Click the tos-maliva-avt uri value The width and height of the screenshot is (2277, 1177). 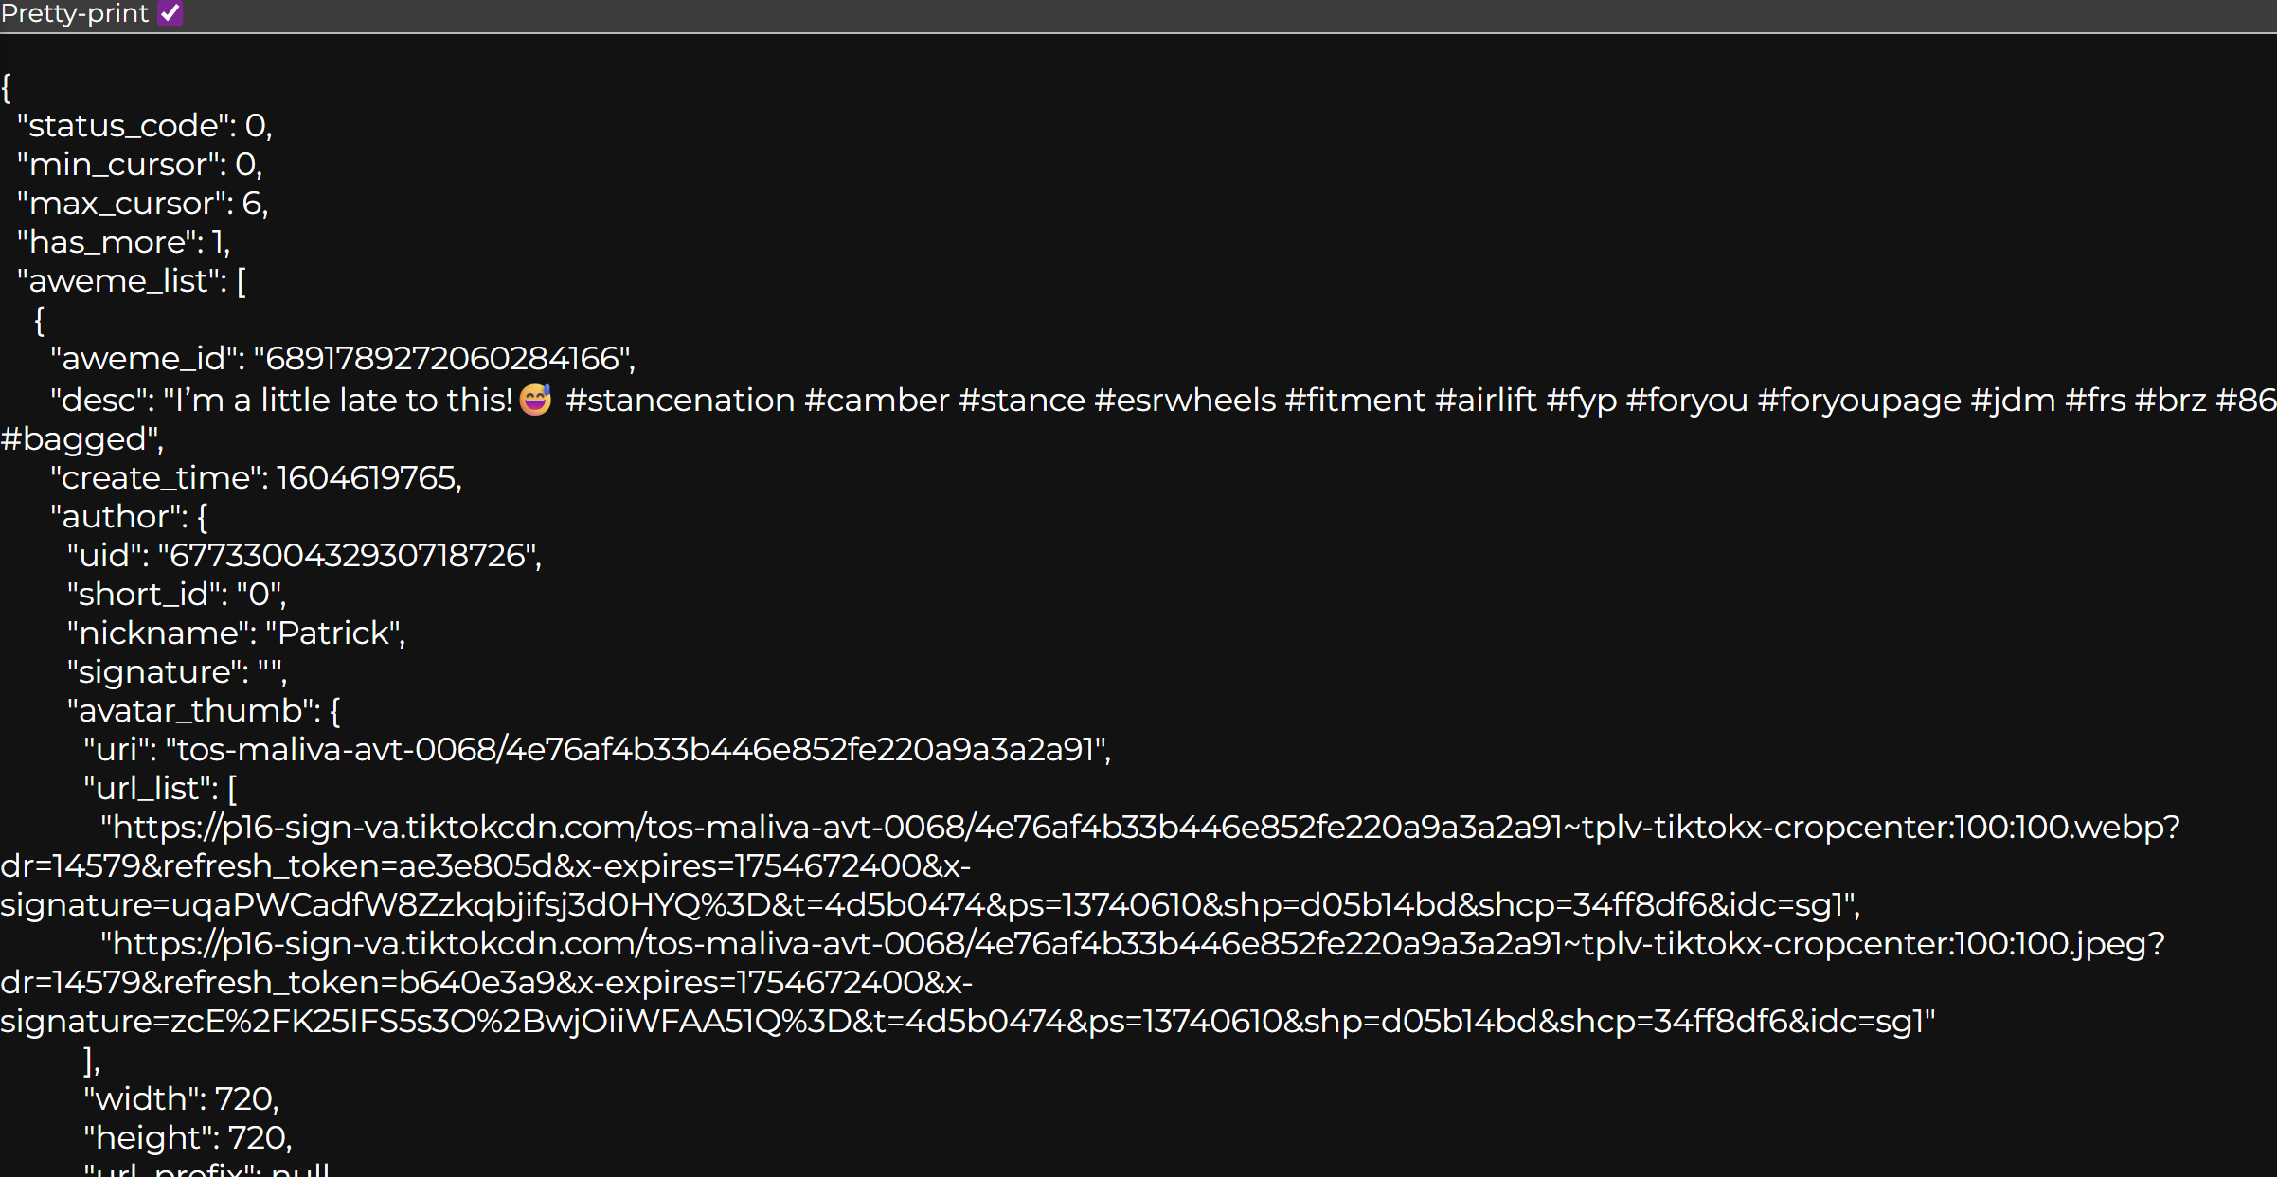[x=636, y=750]
